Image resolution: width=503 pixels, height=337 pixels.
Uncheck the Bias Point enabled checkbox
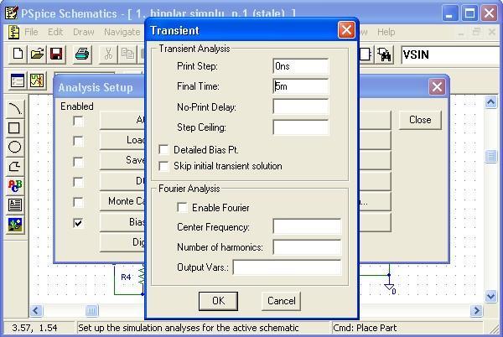click(78, 222)
